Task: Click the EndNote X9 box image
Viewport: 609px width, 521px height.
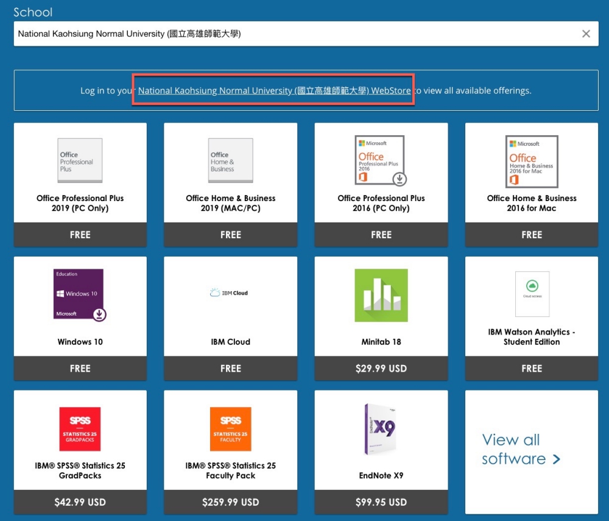Action: 381,429
